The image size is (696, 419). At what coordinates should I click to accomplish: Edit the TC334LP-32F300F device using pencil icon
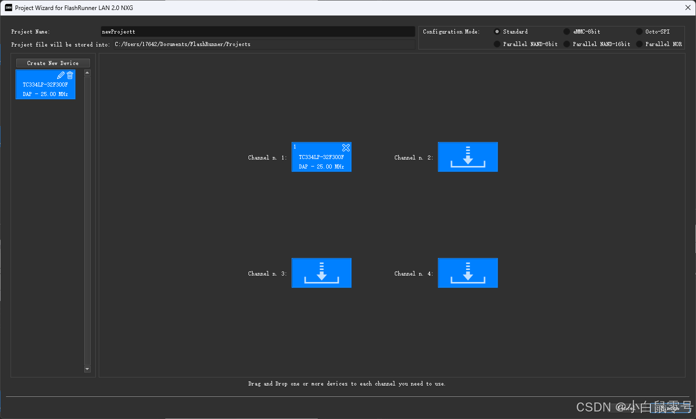pos(61,74)
